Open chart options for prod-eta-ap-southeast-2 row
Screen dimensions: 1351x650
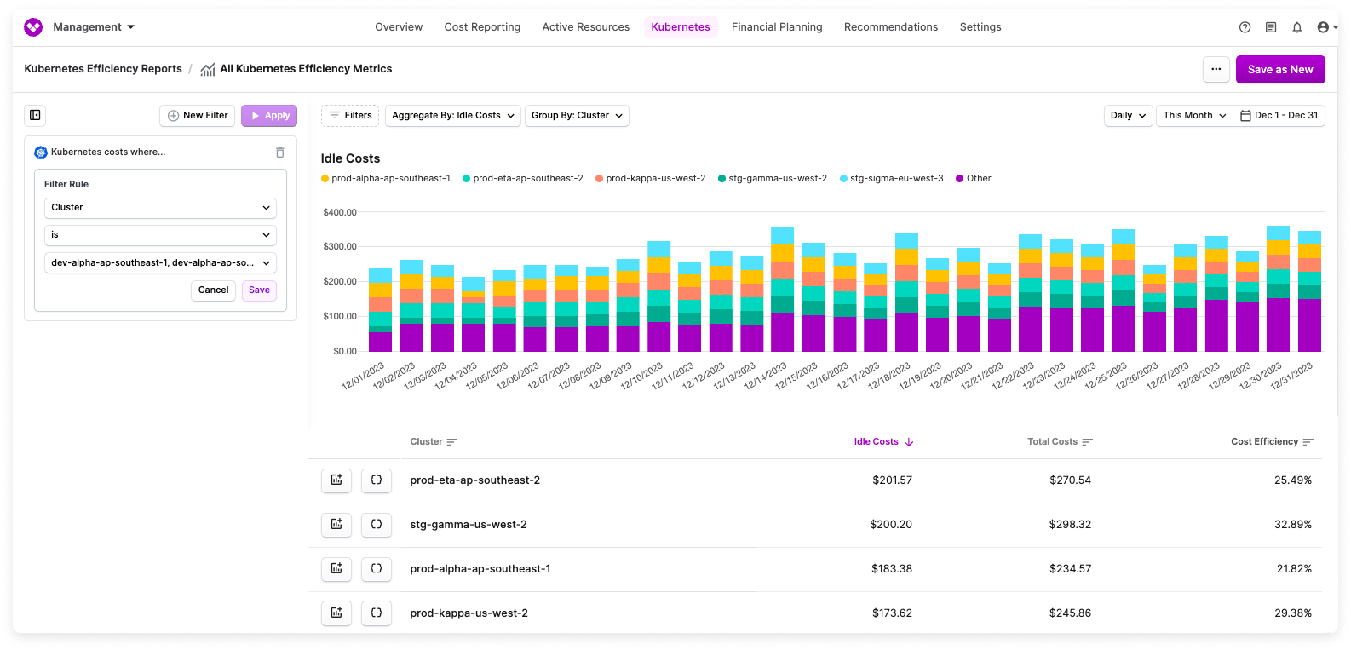coord(336,480)
